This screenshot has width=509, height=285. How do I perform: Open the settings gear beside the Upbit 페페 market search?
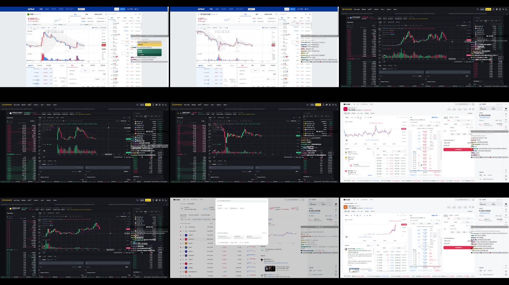click(x=140, y=14)
